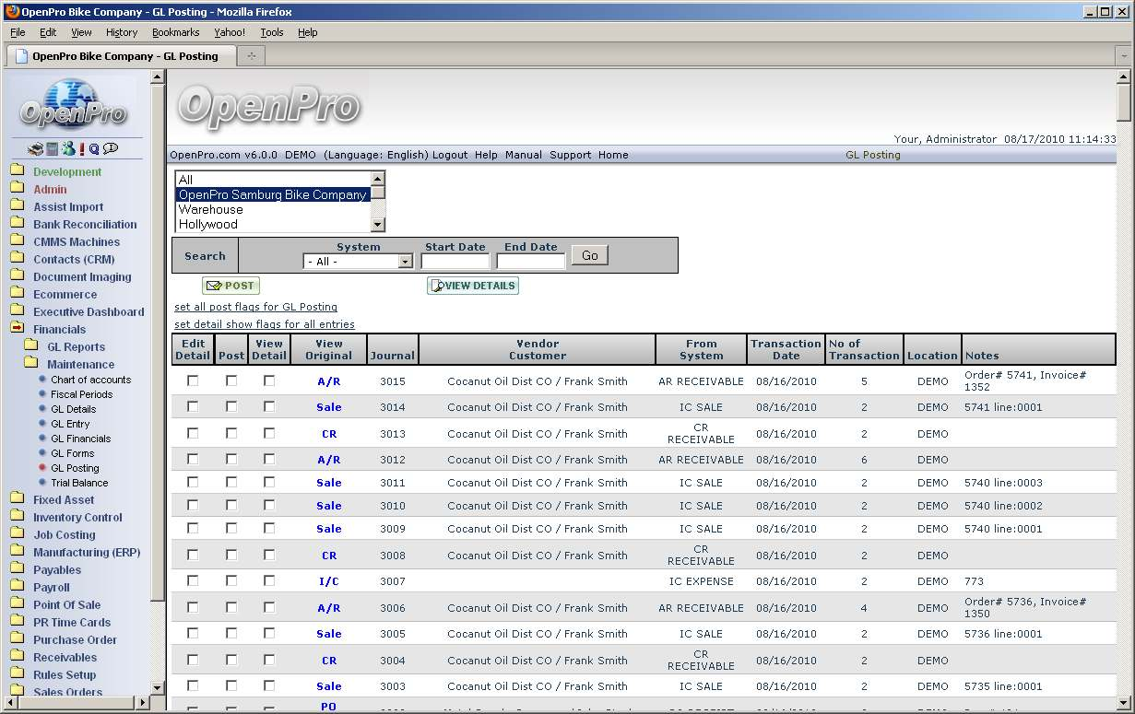Image resolution: width=1135 pixels, height=714 pixels.
Task: Click the users icon below OpenPro logo
Action: [x=67, y=149]
